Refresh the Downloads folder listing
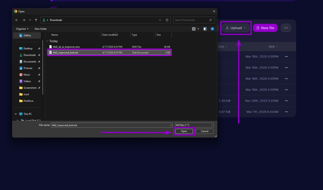Image resolution: width=323 pixels, height=190 pixels. coord(167,20)
